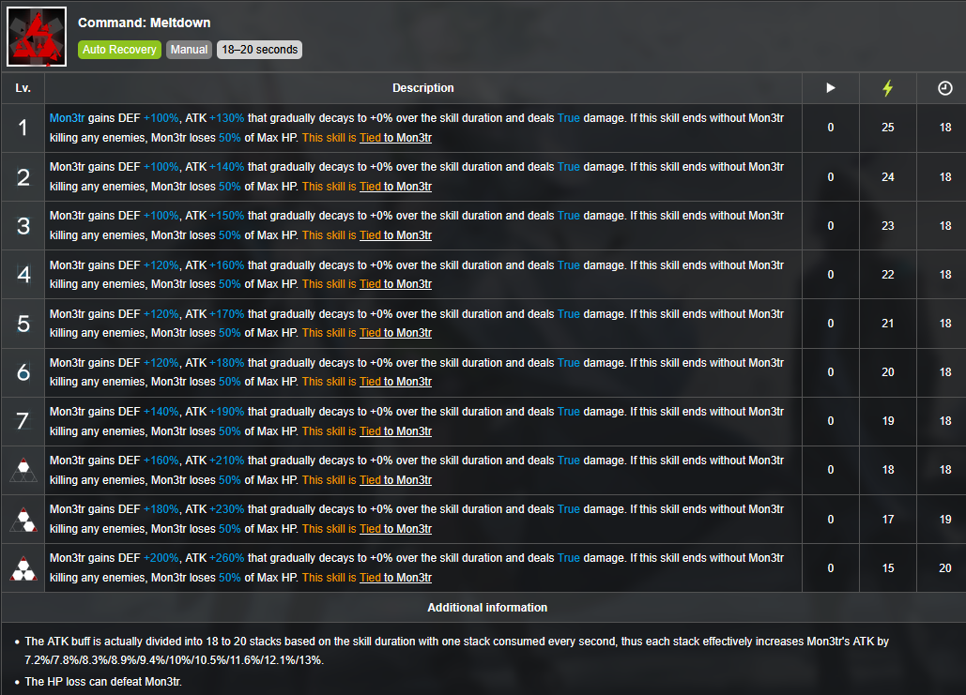
Task: Click the Mastery 1 level icon
Action: point(23,470)
